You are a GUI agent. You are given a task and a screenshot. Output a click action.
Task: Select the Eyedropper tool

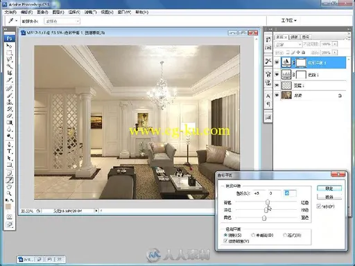coord(9,180)
